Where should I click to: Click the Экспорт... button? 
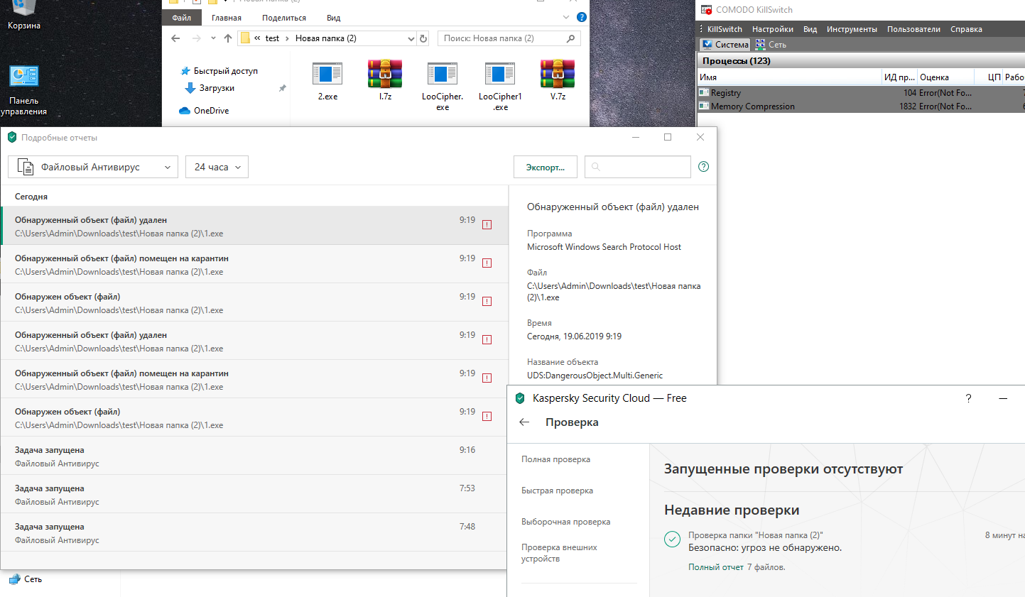pos(546,167)
